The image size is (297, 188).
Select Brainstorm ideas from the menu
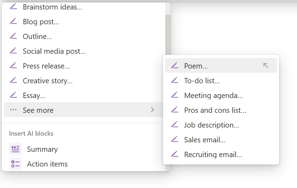pos(52,7)
